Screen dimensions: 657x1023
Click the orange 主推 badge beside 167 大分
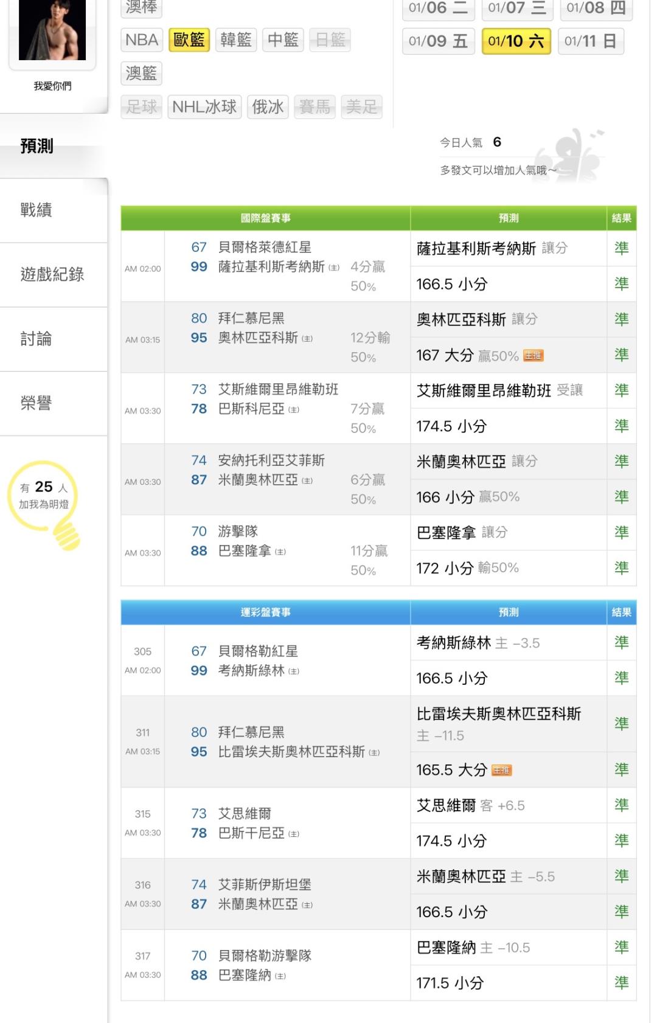pyautogui.click(x=533, y=356)
